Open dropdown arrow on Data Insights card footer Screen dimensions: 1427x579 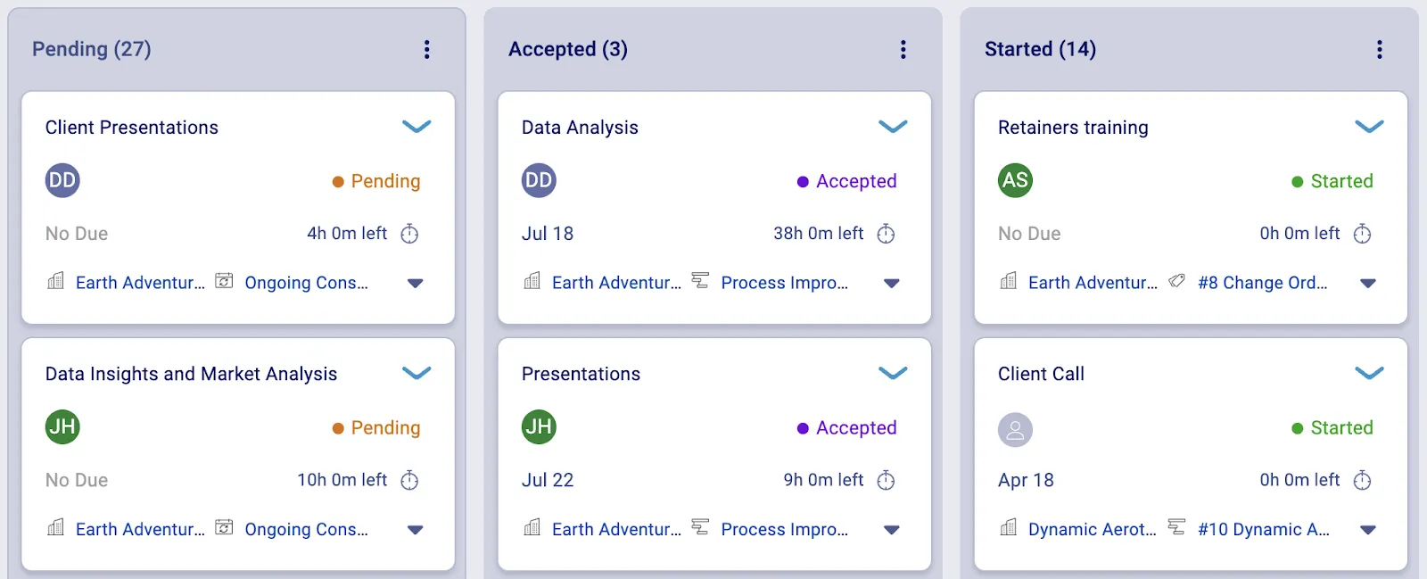coord(415,530)
